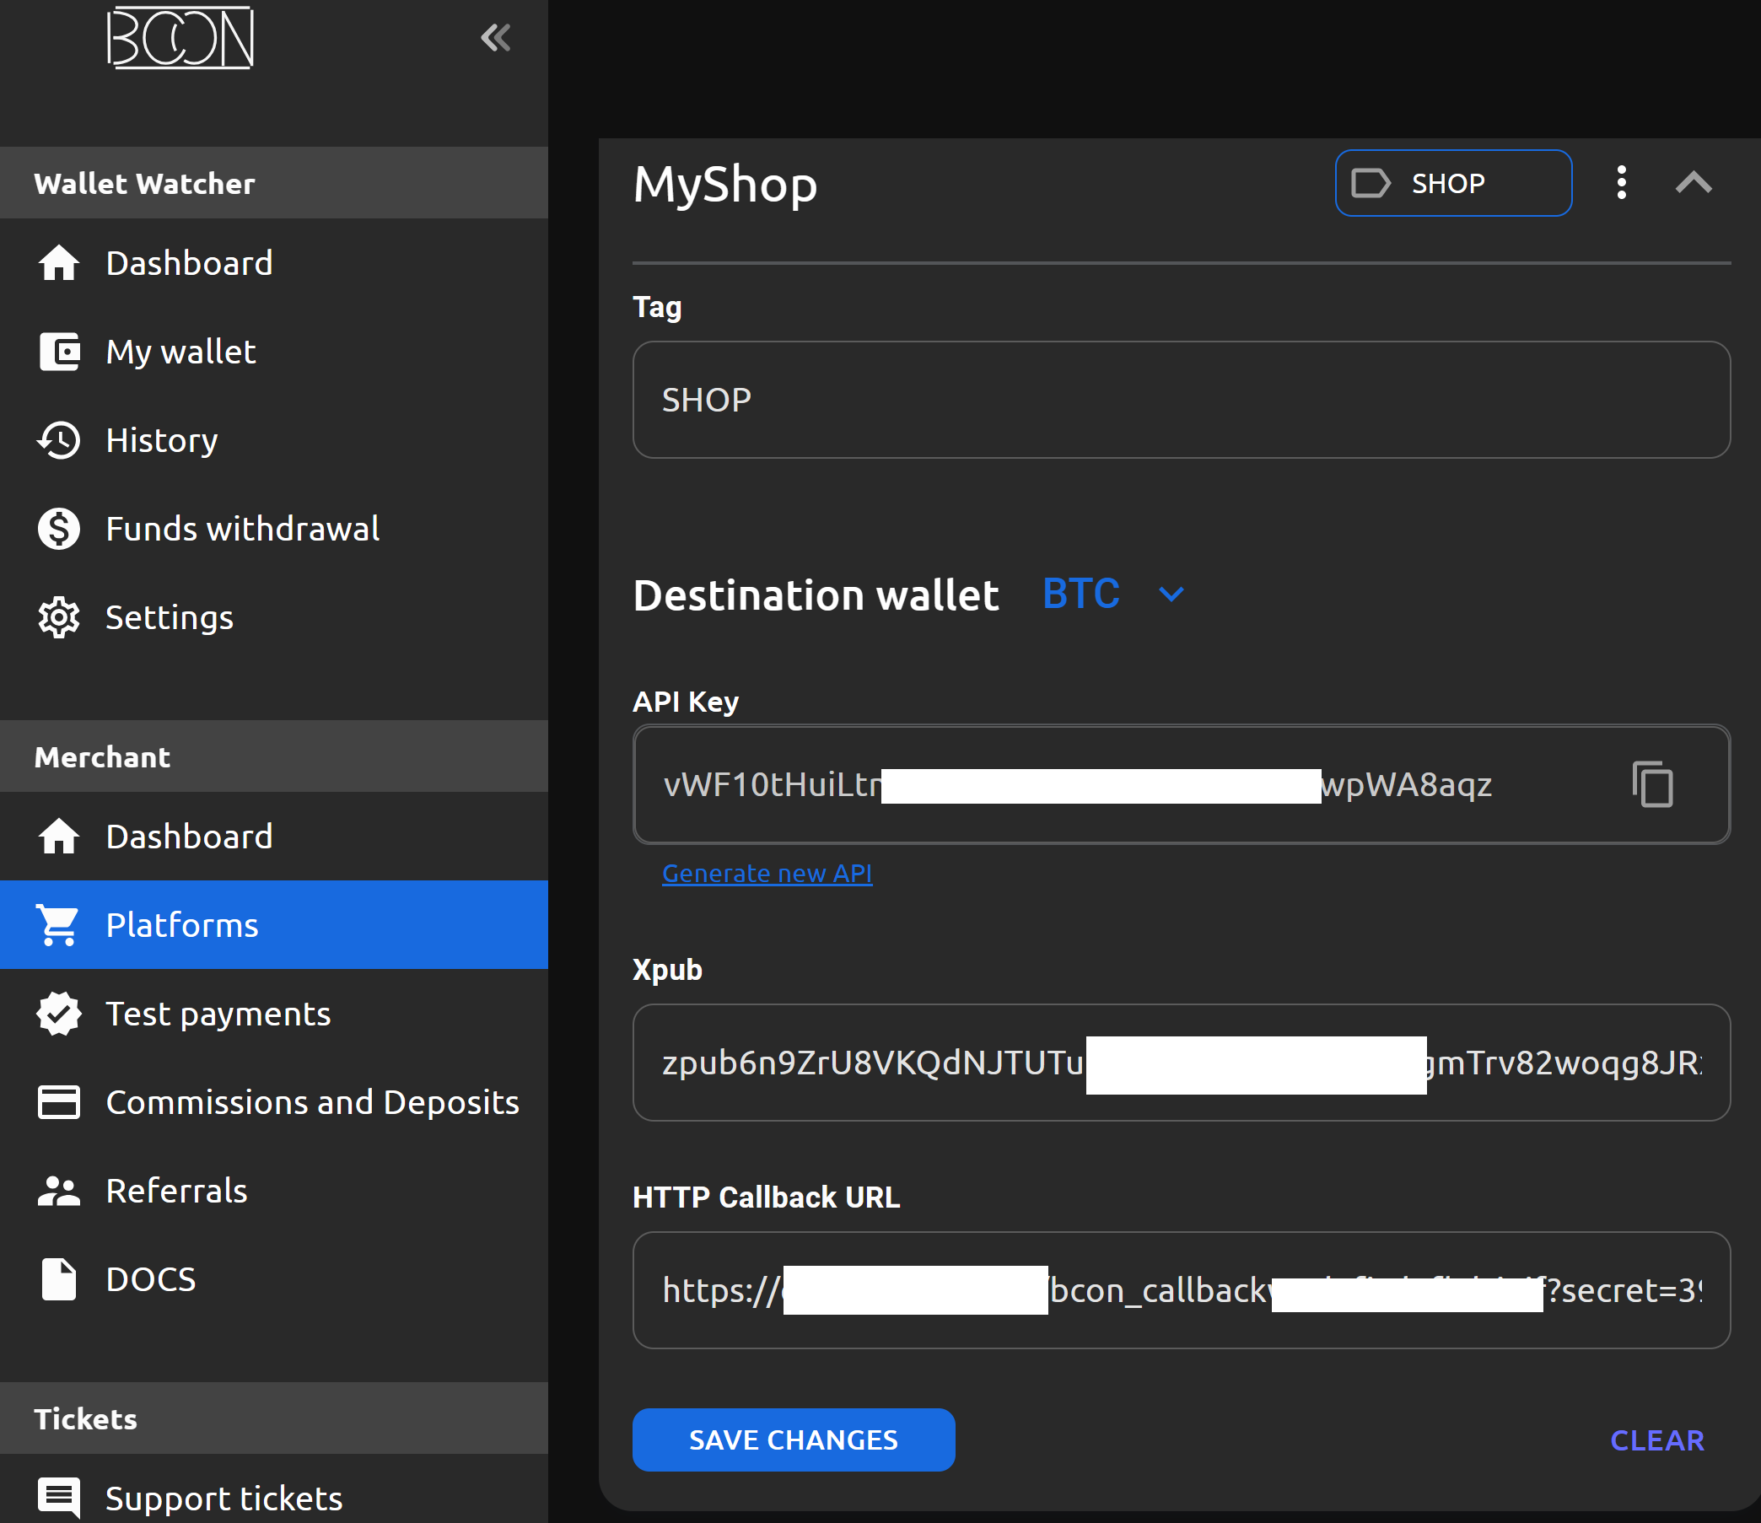Open the three-dot options menu for MyShop
This screenshot has height=1523, width=1761.
click(x=1621, y=183)
